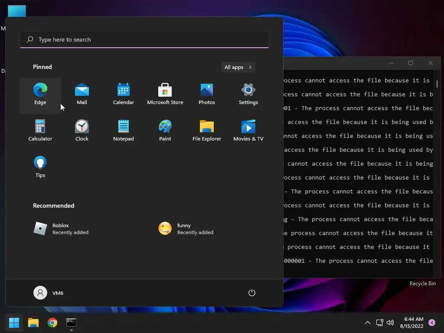
Task: Open the VM6 user account menu
Action: pyautogui.click(x=49, y=293)
